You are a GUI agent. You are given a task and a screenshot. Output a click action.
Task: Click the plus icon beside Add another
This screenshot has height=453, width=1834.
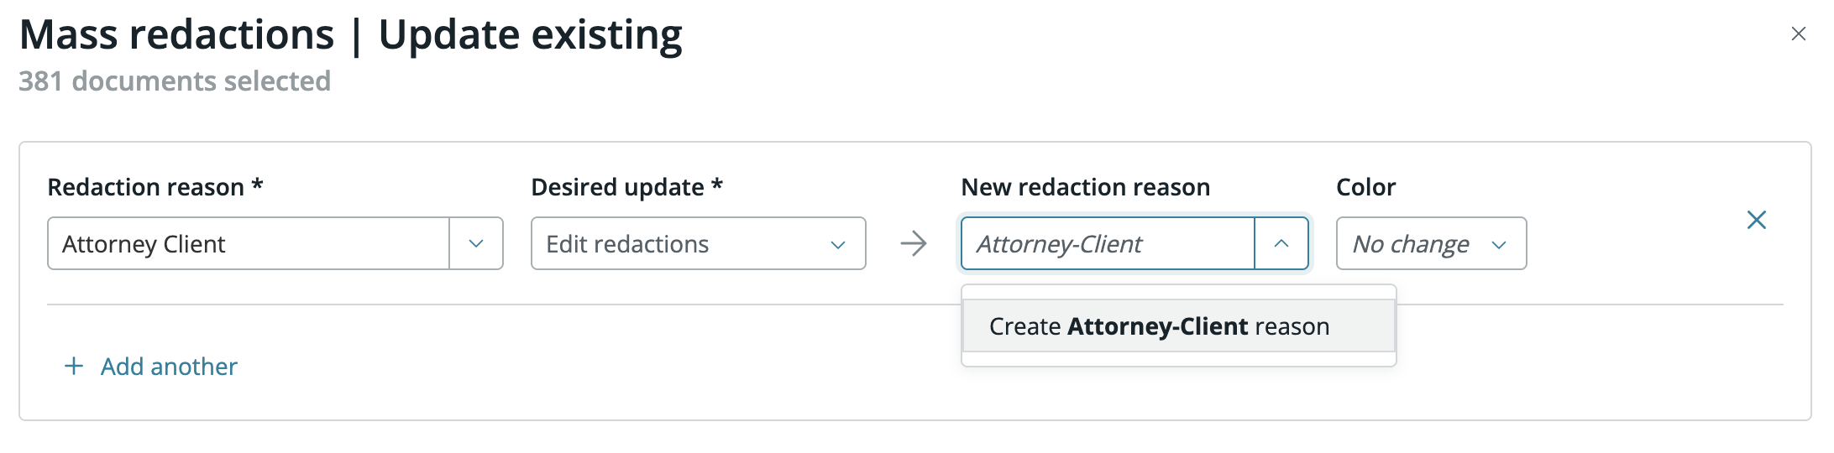tap(74, 366)
